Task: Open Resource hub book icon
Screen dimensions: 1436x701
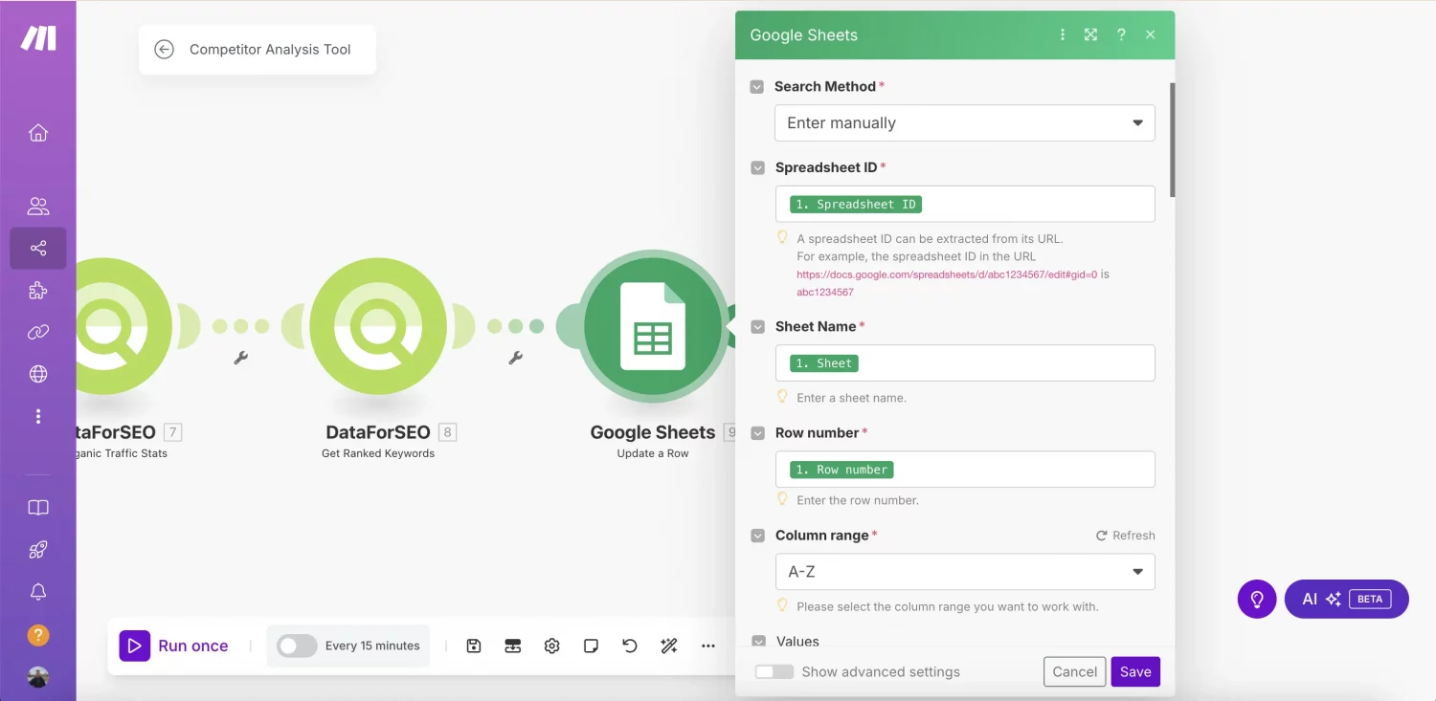Action: click(38, 508)
